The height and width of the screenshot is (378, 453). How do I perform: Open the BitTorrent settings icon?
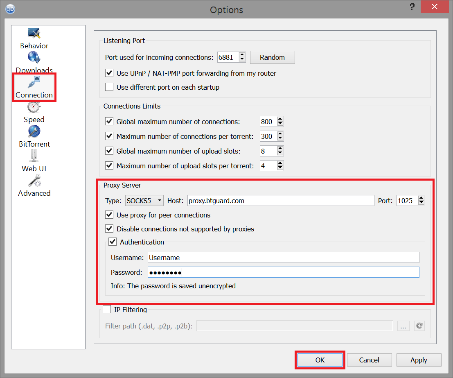click(x=34, y=132)
